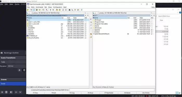Click the Search RAM Drive box in Explorer
Image resolution: width=182 pixels, height=97 pixels.
pos(168,16)
